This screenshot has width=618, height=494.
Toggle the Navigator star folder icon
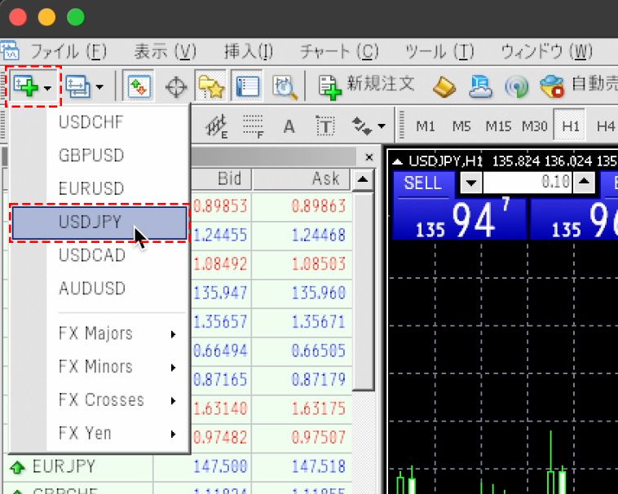pos(210,86)
